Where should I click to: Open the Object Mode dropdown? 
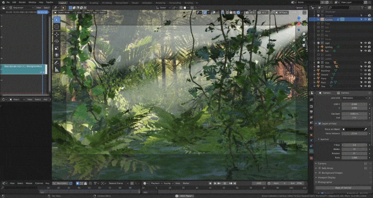(x=63, y=12)
